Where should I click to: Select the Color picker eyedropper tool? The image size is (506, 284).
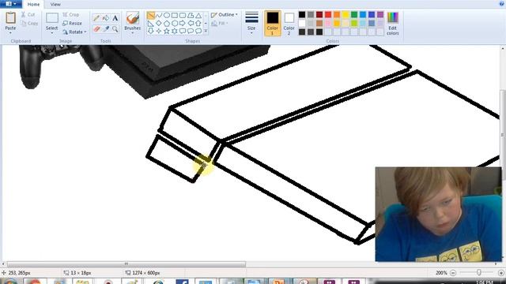tap(106, 29)
